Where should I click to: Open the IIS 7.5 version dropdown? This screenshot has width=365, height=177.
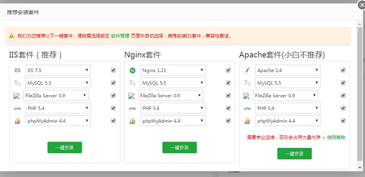tap(58, 70)
